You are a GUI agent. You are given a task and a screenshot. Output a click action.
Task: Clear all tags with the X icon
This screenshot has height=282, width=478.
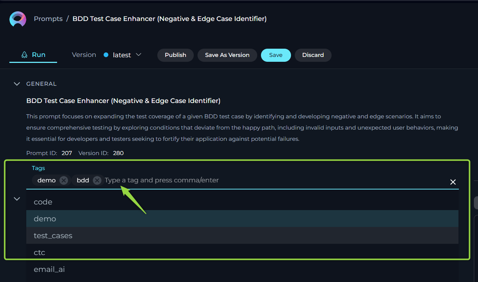click(x=453, y=182)
